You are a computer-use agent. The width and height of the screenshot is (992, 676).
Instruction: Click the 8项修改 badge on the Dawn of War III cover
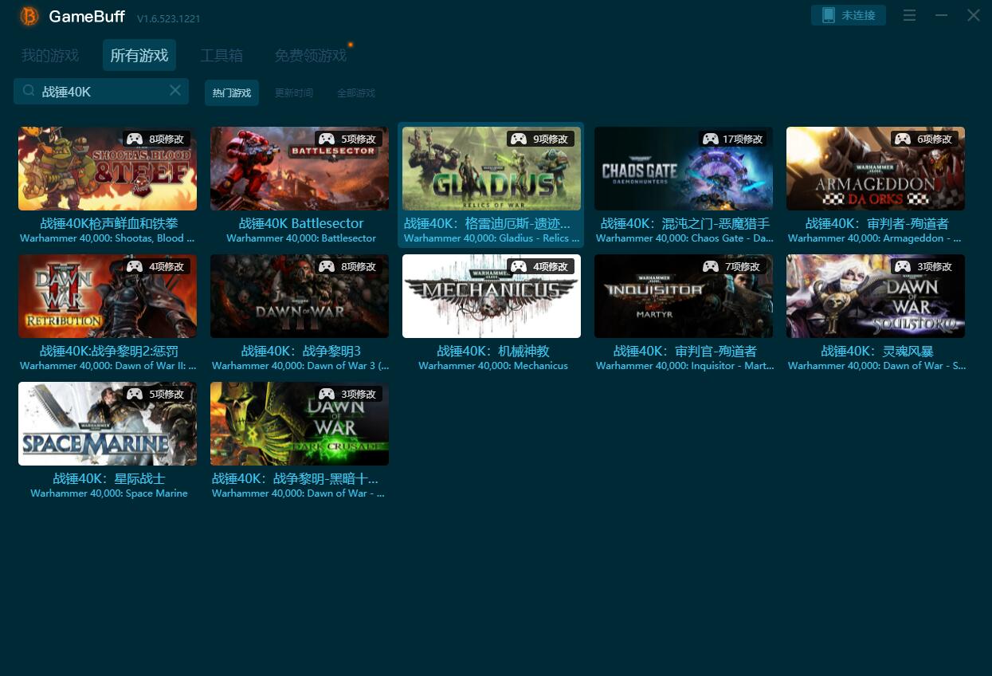pyautogui.click(x=348, y=266)
